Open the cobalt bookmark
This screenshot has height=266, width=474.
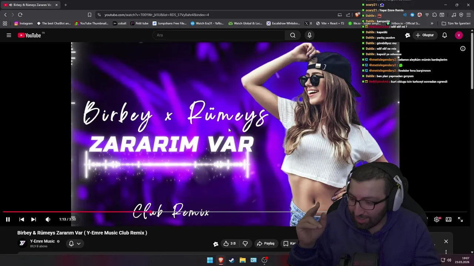(120, 23)
